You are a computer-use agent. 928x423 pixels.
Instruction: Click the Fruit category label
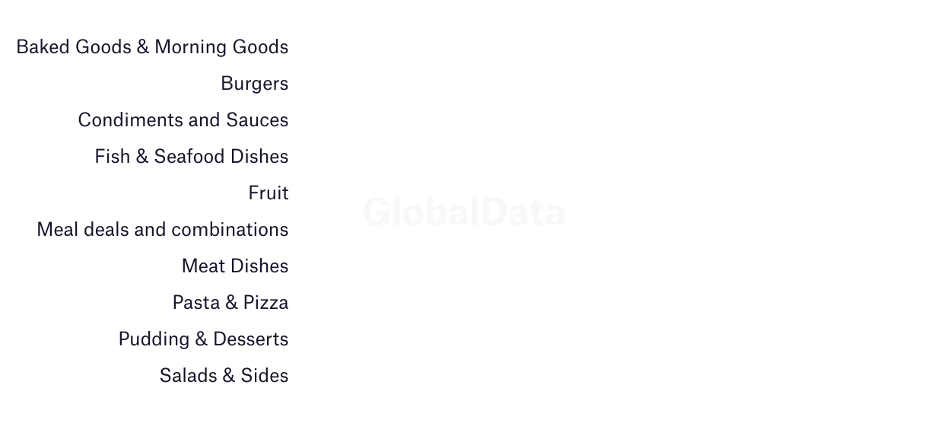(269, 193)
